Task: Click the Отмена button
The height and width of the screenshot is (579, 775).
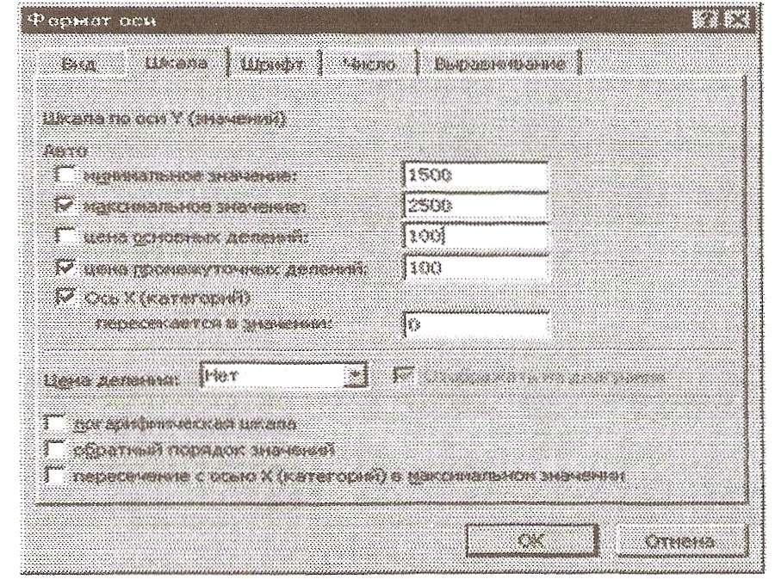Action: (681, 540)
